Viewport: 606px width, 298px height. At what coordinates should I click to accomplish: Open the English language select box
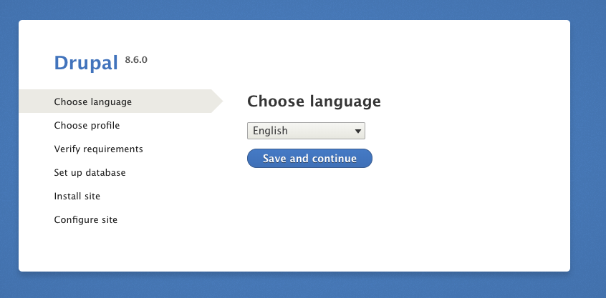[306, 131]
